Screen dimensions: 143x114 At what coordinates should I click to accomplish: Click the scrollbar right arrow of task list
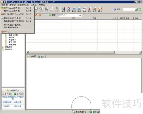click(140, 52)
